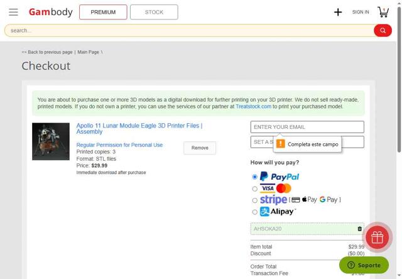Click the Checkout heading
402x279 pixels.
46,66
